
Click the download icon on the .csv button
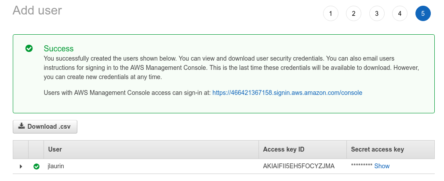(22, 126)
